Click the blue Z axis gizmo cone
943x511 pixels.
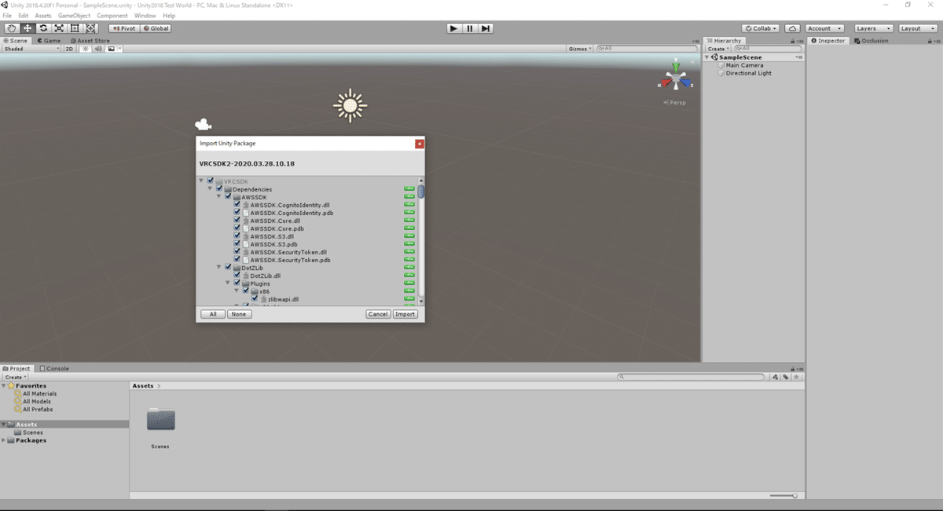pyautogui.click(x=687, y=82)
